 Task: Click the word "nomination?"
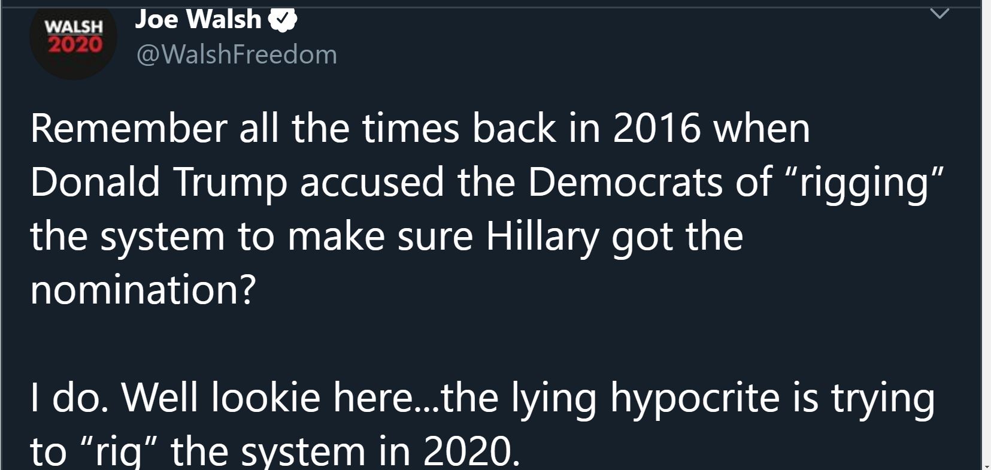(x=143, y=290)
